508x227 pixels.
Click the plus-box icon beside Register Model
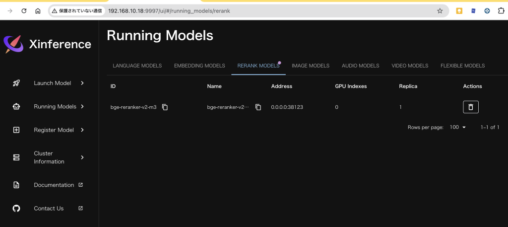16,130
